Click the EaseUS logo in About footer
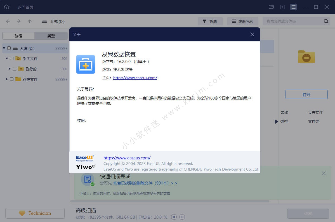The width and height of the screenshot is (335, 222). (85, 158)
